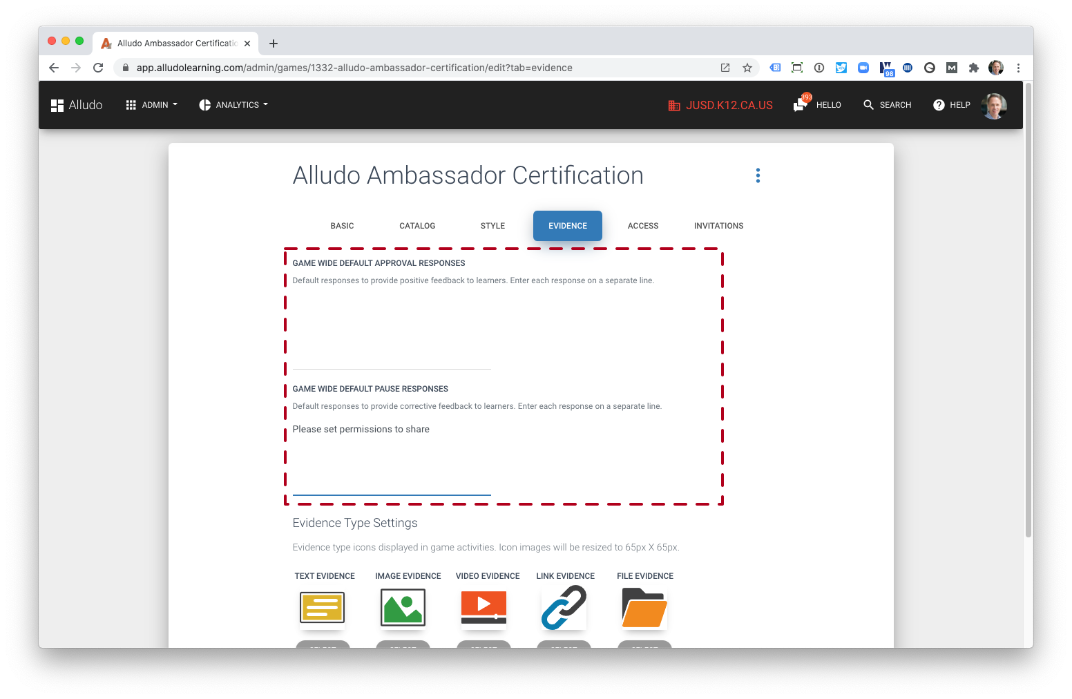1072x699 pixels.
Task: Open the Chrome three-dot menu
Action: [x=1018, y=68]
